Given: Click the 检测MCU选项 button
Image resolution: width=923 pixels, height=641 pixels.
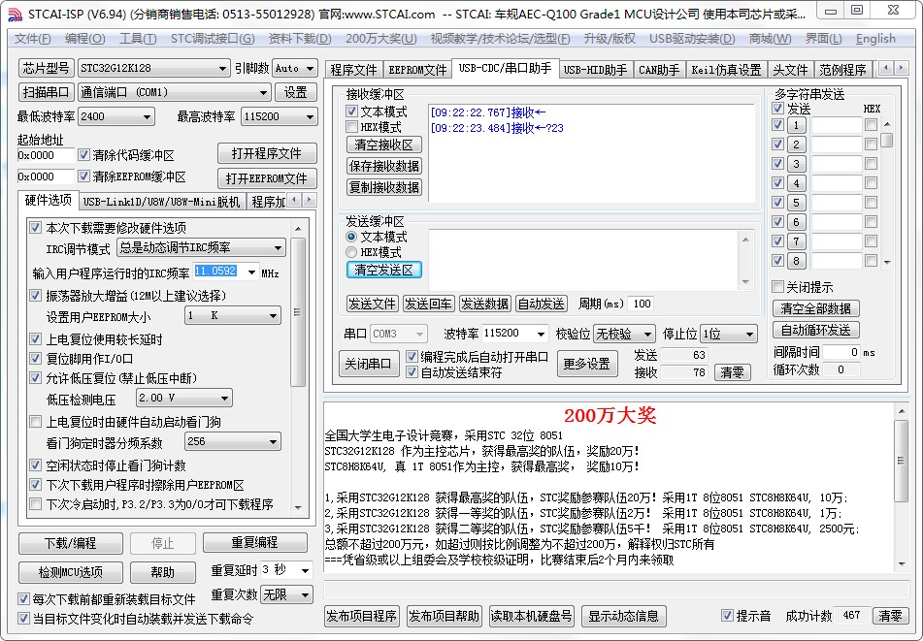Looking at the screenshot, I should click(x=71, y=571).
